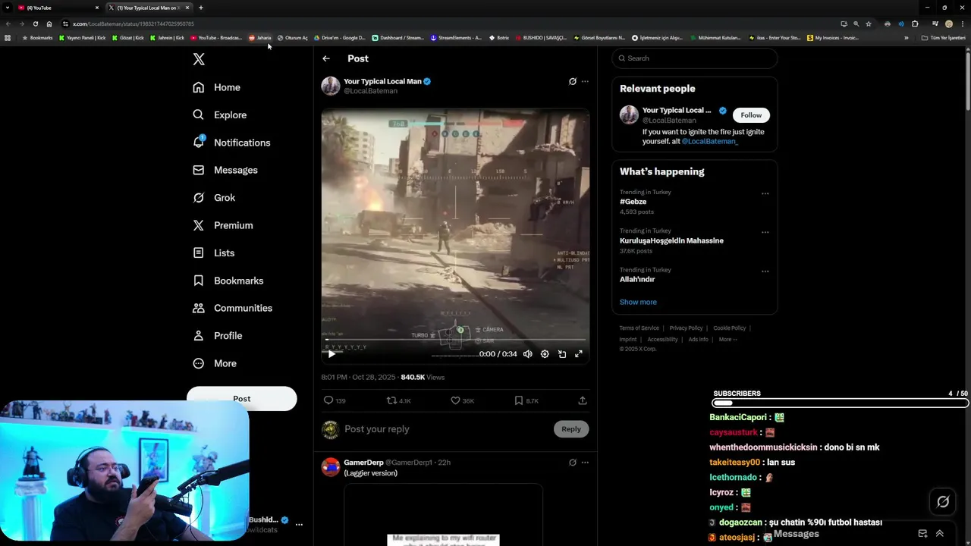Click Show more under What's happening
The width and height of the screenshot is (971, 546).
click(638, 302)
